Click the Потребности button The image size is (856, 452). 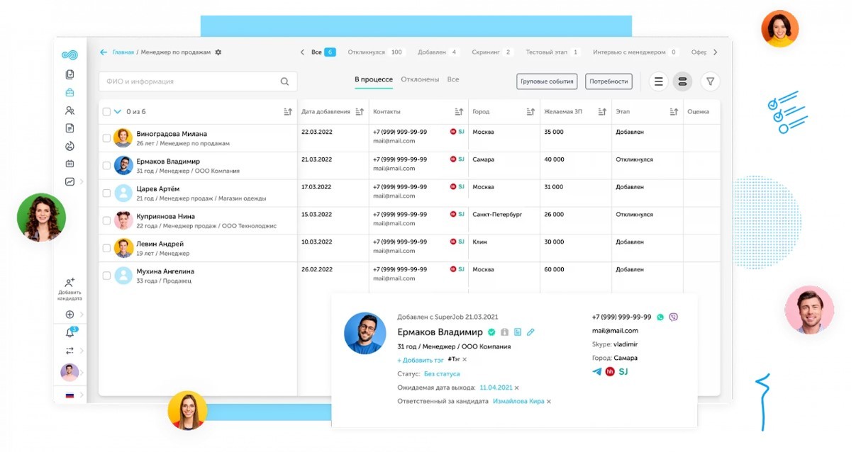click(608, 81)
